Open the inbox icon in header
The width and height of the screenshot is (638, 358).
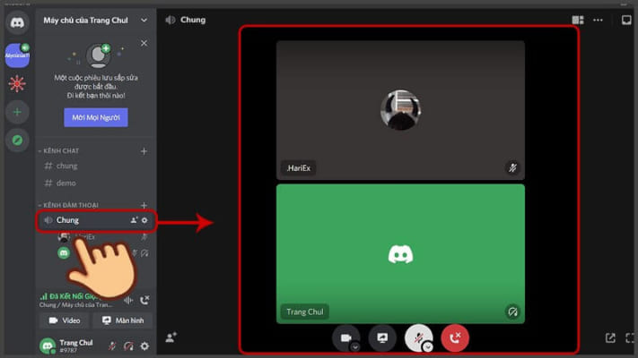pos(626,20)
